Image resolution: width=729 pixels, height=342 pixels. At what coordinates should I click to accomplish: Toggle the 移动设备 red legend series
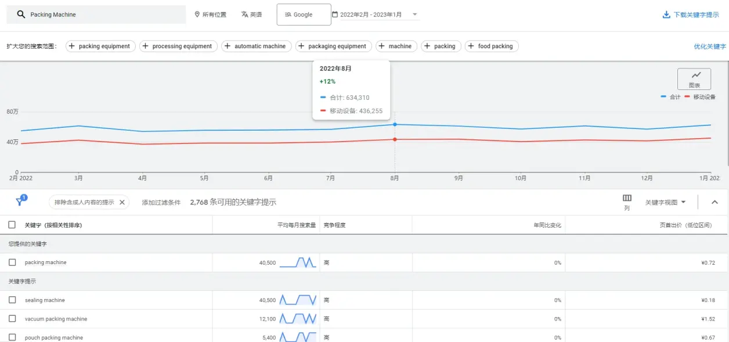(x=700, y=97)
